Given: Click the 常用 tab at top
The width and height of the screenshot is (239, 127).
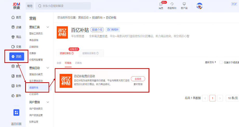Looking at the screenshot, I should tap(30, 6).
